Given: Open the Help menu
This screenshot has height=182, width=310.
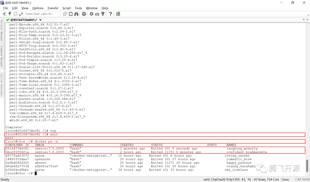Looking at the screenshot, I should pos(105,8).
